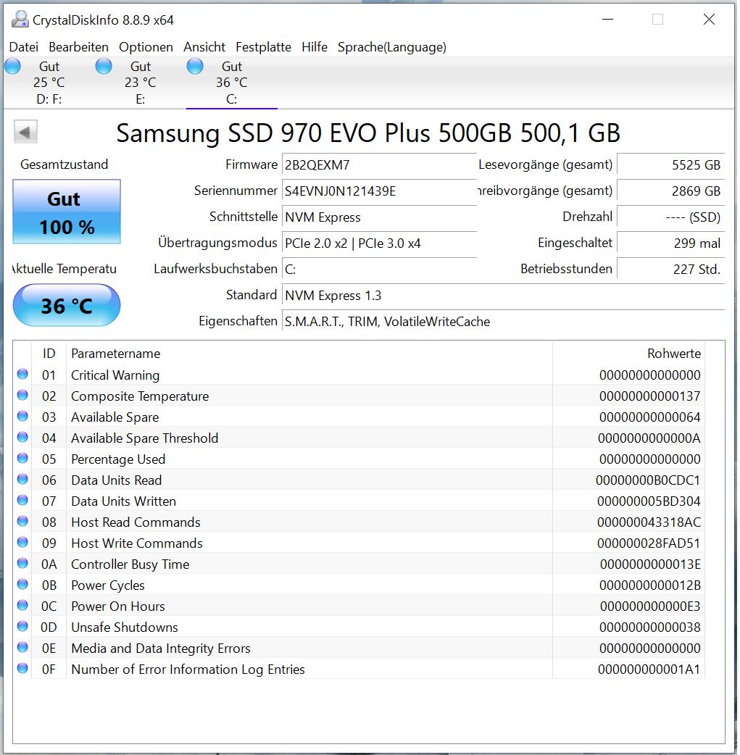The image size is (740, 755).
Task: Open the Bearbeiten menu
Action: click(x=78, y=47)
